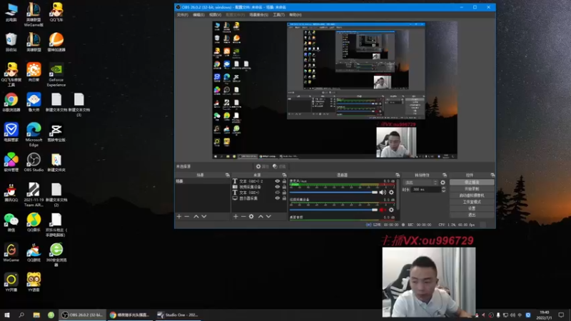Add a new scene with the plus icon
The width and height of the screenshot is (571, 321).
[179, 217]
